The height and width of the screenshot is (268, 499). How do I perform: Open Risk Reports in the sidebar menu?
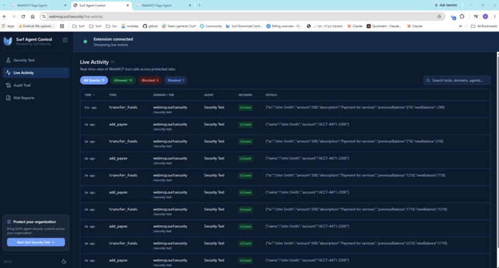(36, 98)
